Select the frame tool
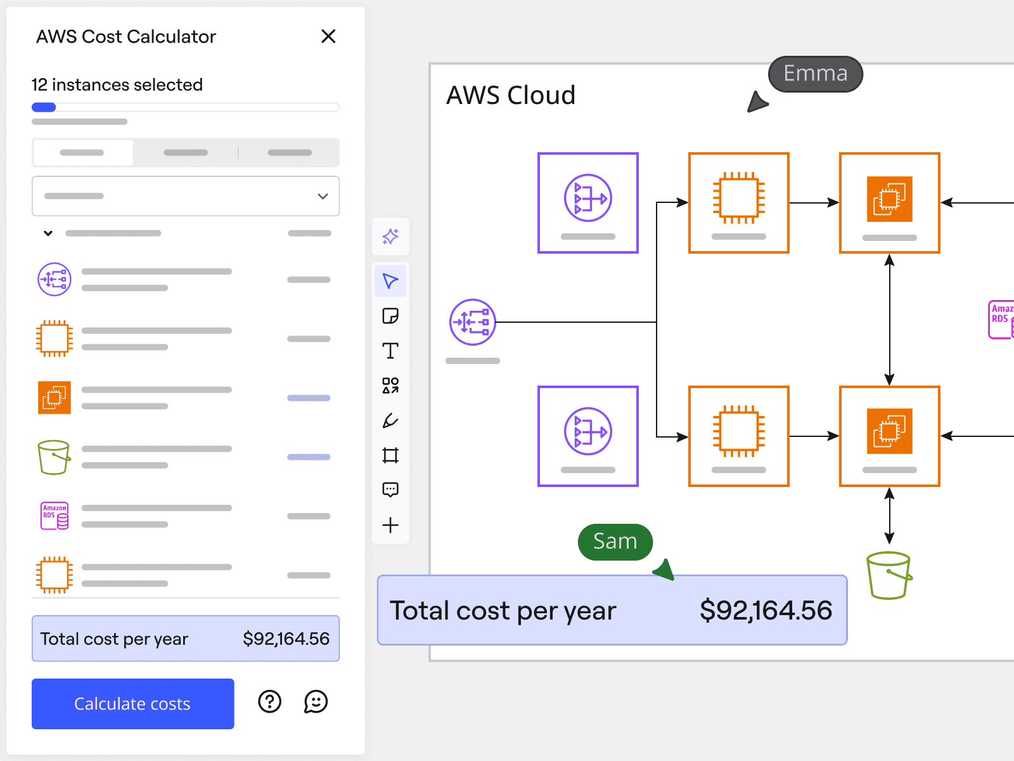Image resolution: width=1014 pixels, height=761 pixels. click(x=390, y=455)
